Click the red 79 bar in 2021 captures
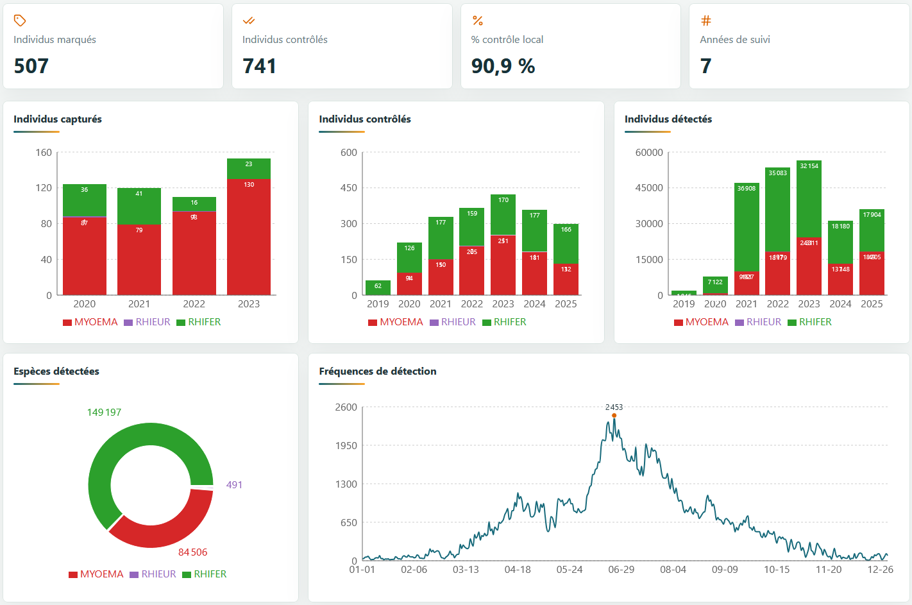 (139, 260)
